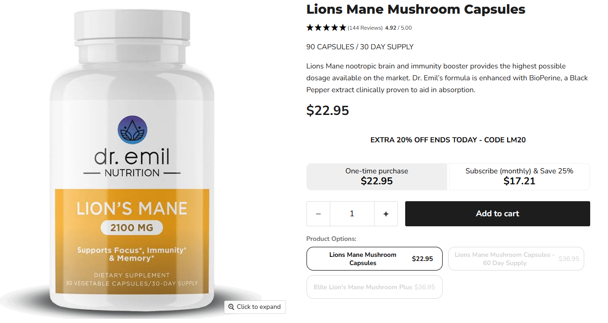Click to expand the product image
Image resolution: width=608 pixels, height=323 pixels.
point(255,307)
